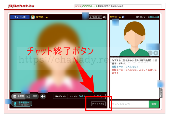Click the 男性ネーム header label
Screen dimensions: 169x117
coord(116,17)
